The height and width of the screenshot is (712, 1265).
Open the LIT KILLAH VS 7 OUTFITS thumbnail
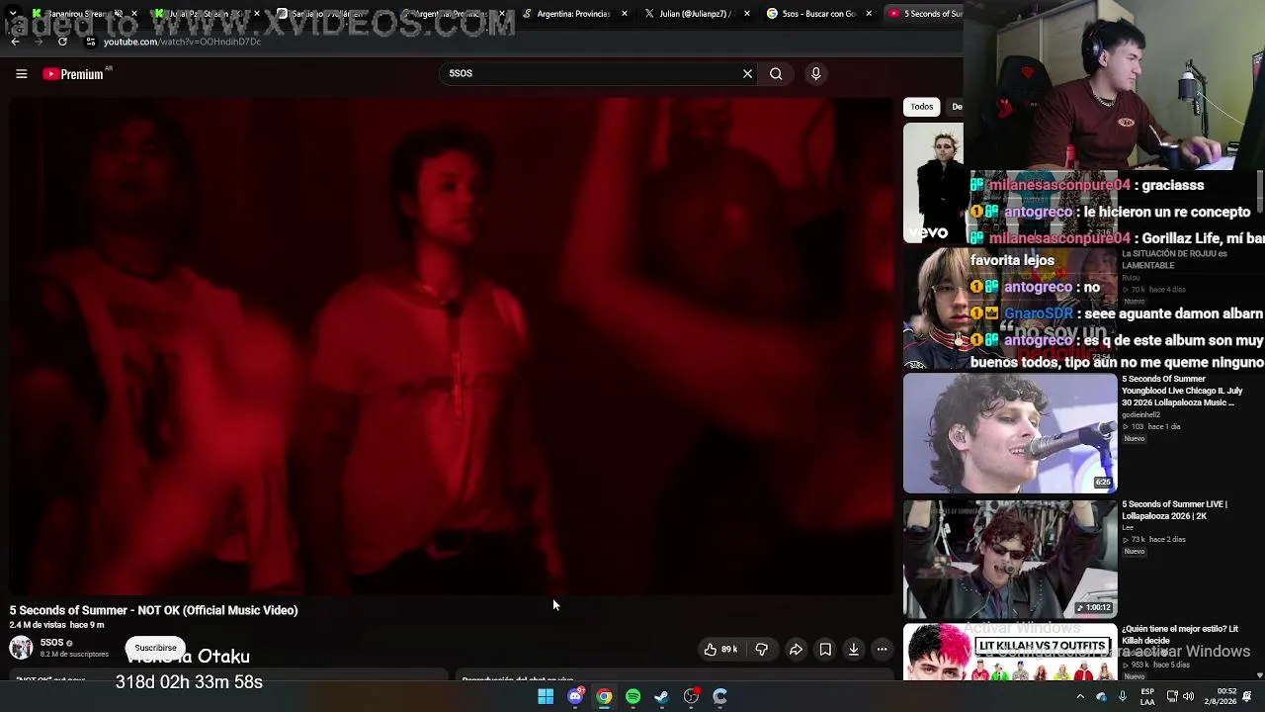click(x=1010, y=653)
